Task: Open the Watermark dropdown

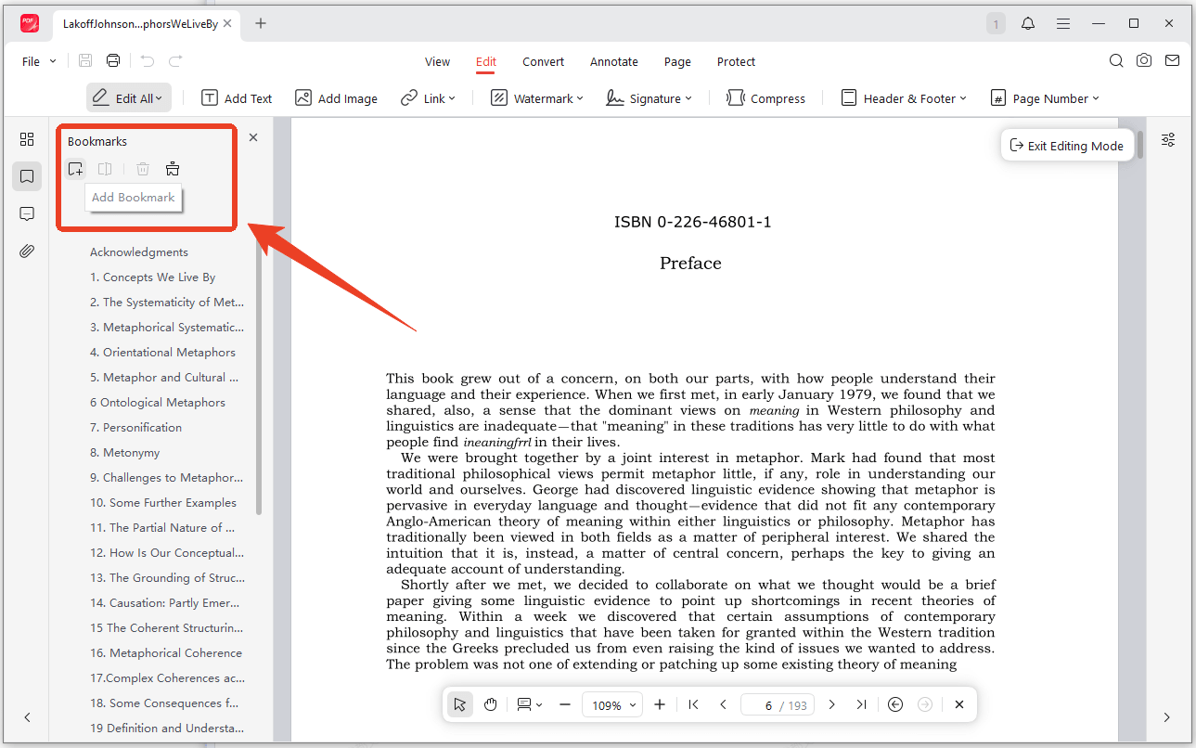Action: point(536,98)
